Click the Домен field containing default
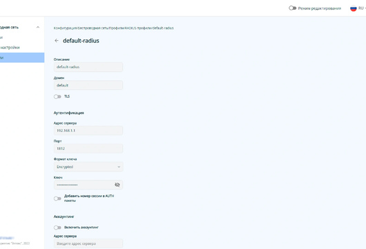Viewport: 366px width, 249px height. click(88, 85)
